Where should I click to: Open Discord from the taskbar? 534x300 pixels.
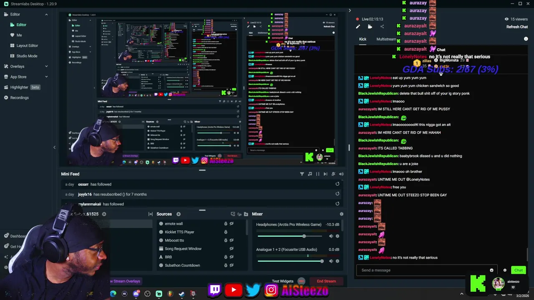click(136, 294)
